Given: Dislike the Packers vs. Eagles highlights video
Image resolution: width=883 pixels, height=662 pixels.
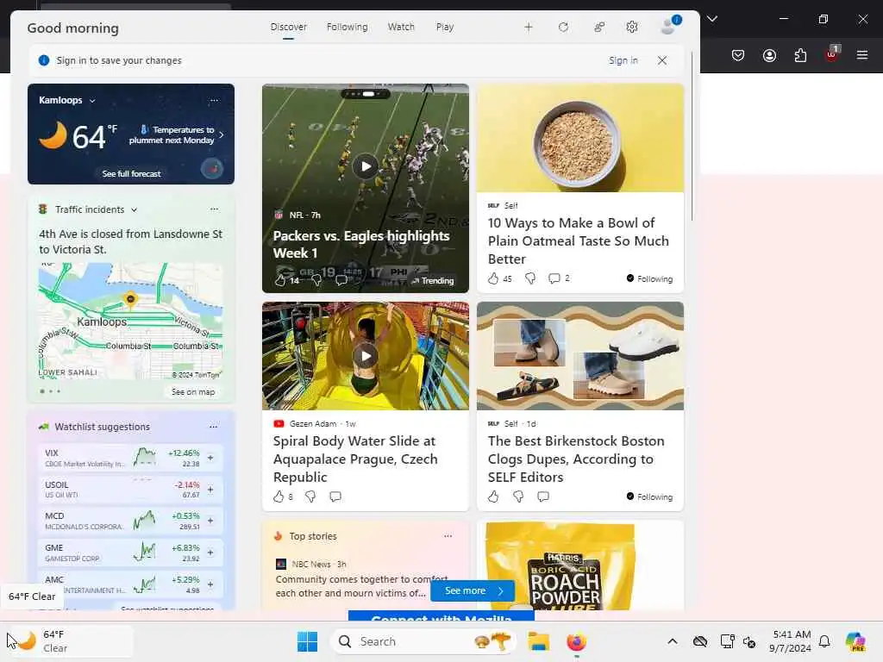Looking at the screenshot, I should [316, 280].
